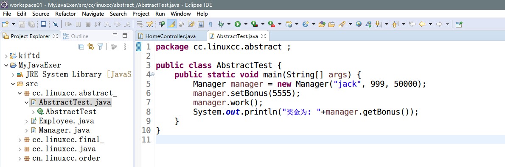Click the Debug bug icon

tap(221, 24)
